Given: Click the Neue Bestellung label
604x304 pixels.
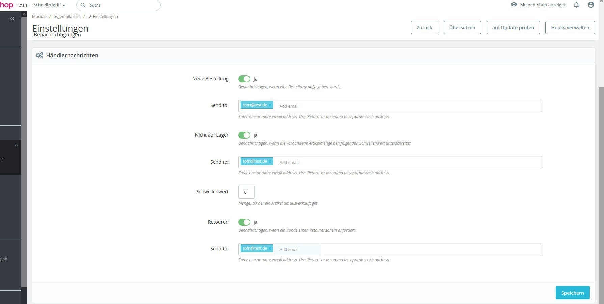Looking at the screenshot, I should coord(210,79).
